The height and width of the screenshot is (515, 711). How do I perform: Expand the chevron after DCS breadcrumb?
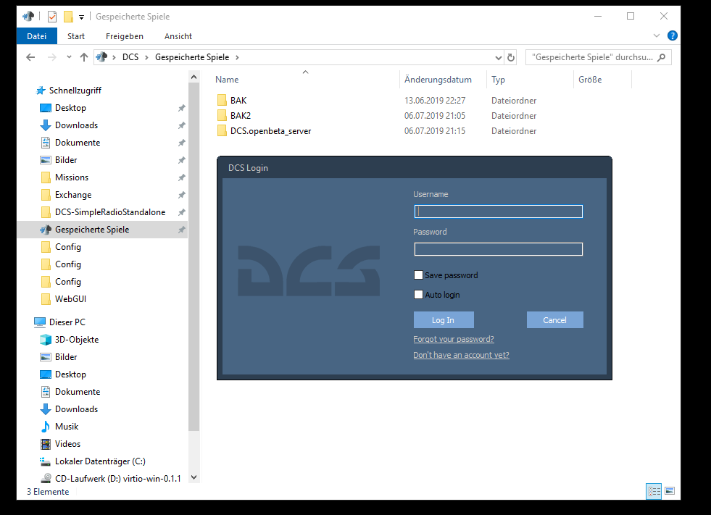click(146, 57)
